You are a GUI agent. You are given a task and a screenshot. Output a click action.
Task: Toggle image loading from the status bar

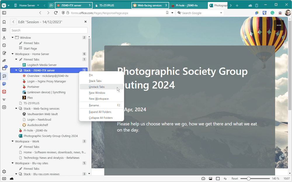click(211, 178)
